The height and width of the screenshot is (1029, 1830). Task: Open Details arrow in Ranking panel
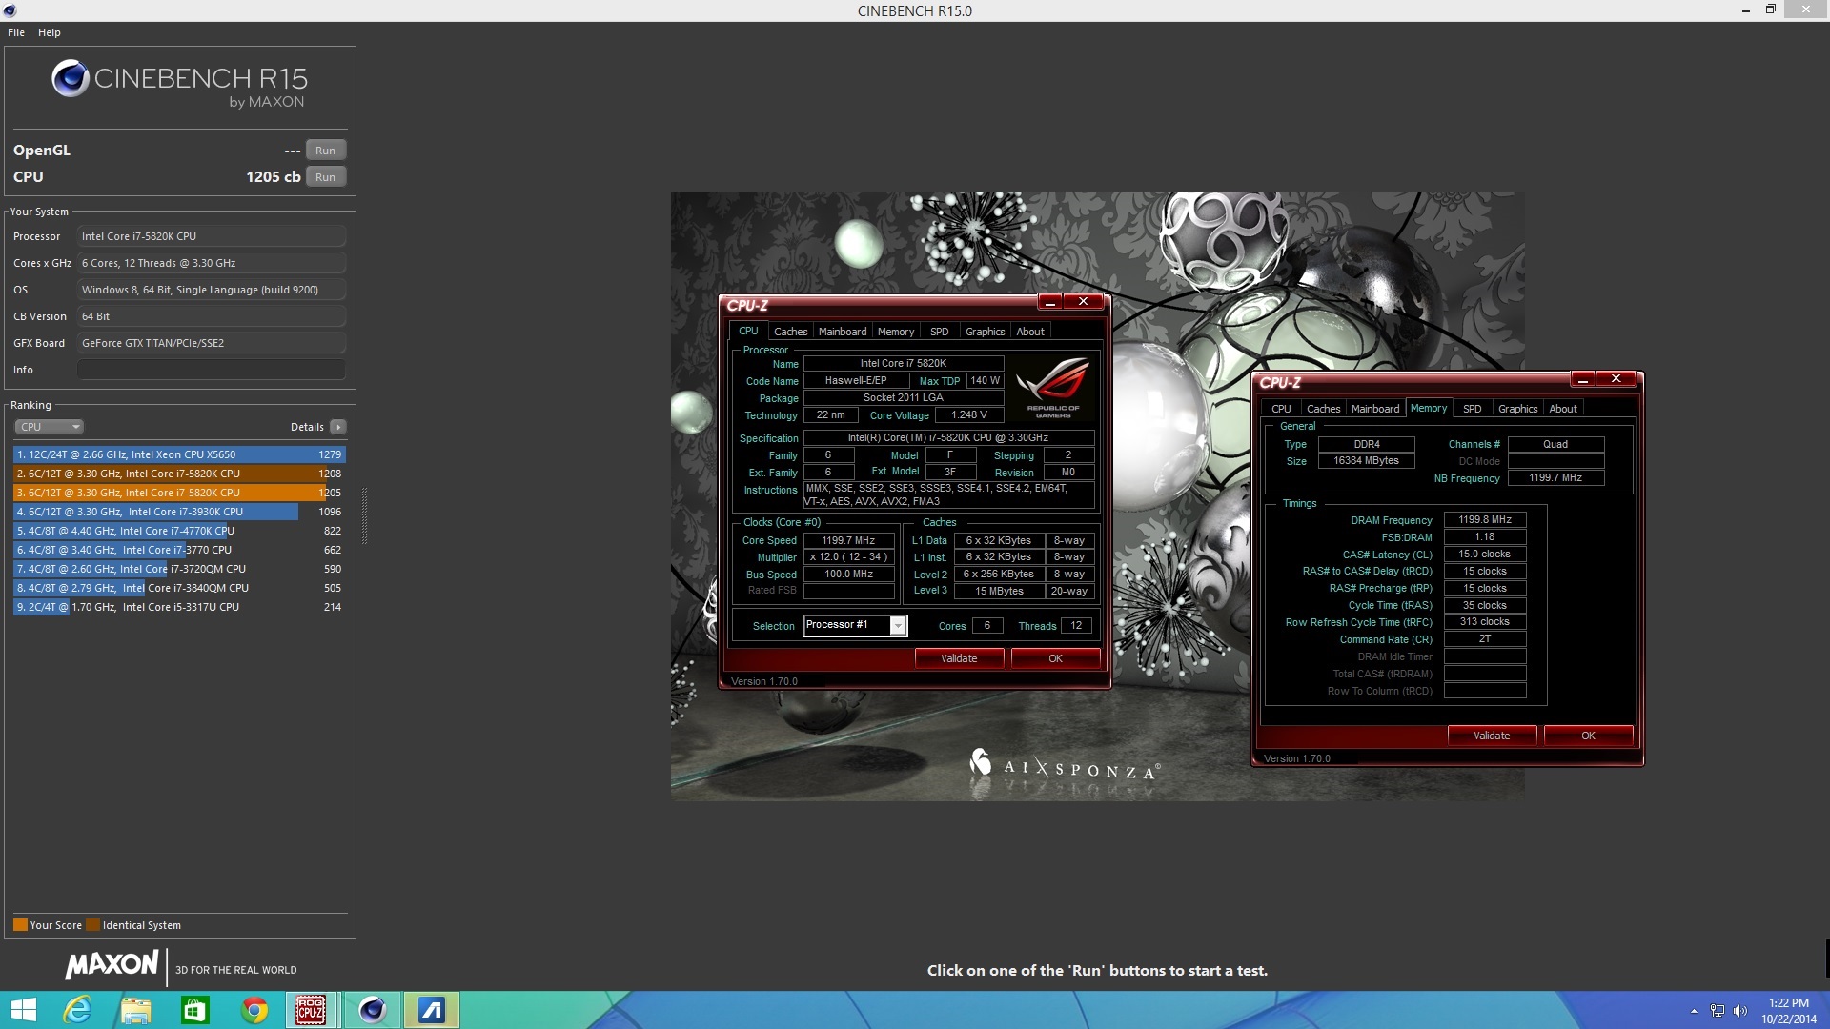(338, 427)
